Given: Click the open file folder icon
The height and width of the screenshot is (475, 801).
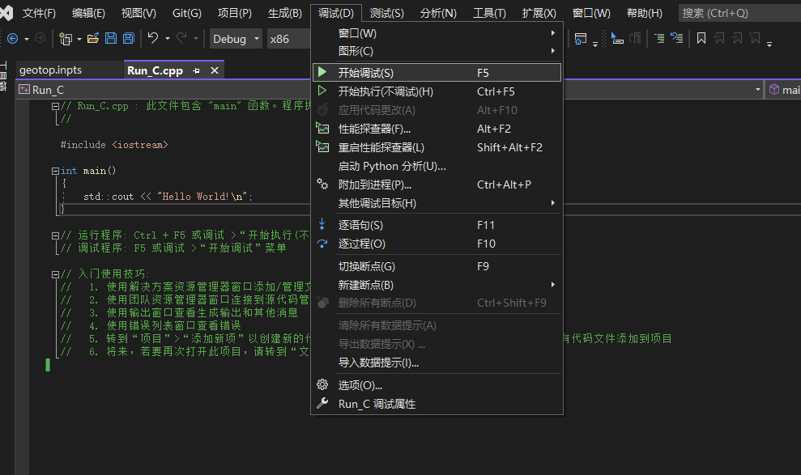Looking at the screenshot, I should coord(93,38).
